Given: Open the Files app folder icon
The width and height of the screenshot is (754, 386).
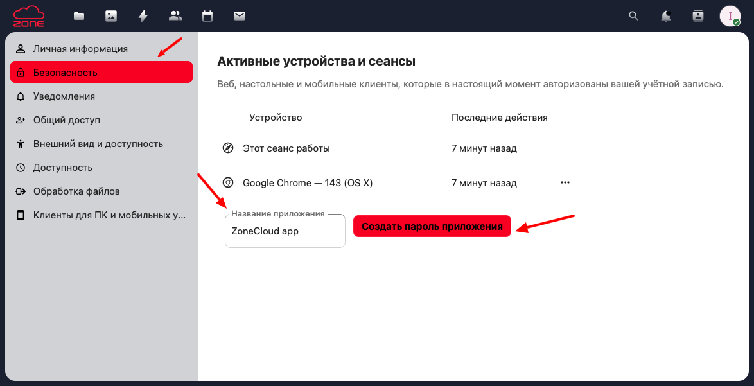Looking at the screenshot, I should (79, 16).
